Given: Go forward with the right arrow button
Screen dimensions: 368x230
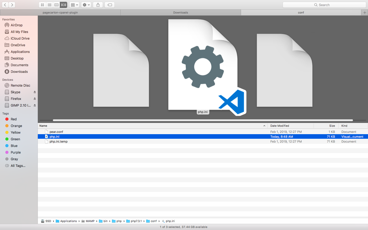Looking at the screenshot, I should 12,5.
